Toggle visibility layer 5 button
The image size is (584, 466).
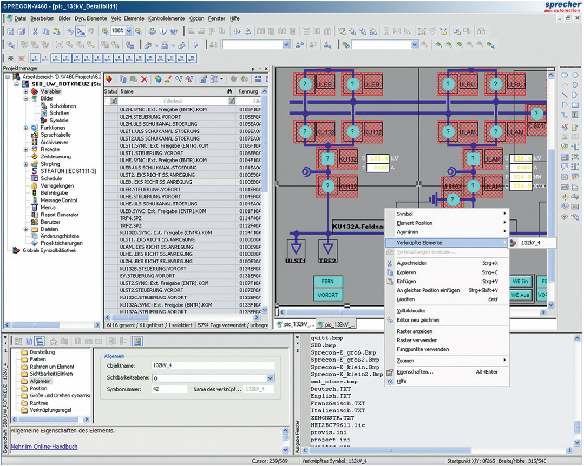pyautogui.click(x=87, y=58)
